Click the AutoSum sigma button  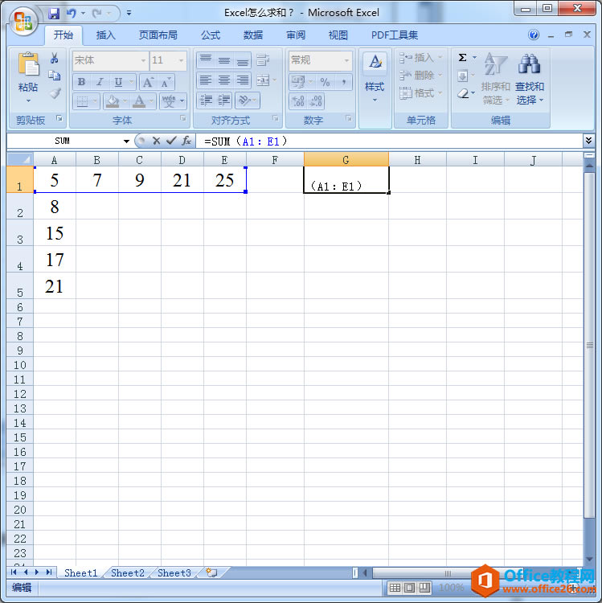click(462, 58)
